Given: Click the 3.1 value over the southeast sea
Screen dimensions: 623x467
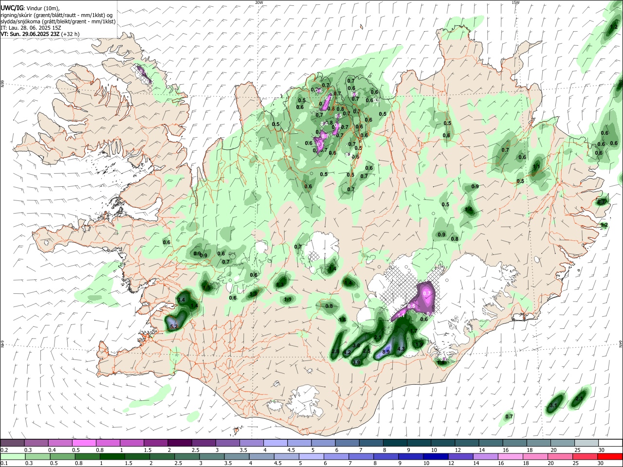Looking at the screenshot, I should coord(553,405).
